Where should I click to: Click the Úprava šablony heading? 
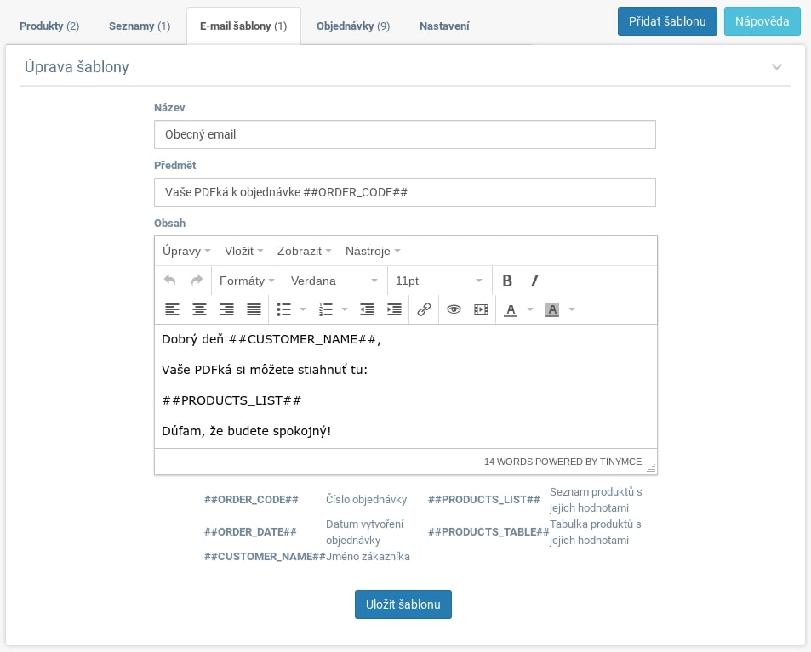(x=77, y=66)
